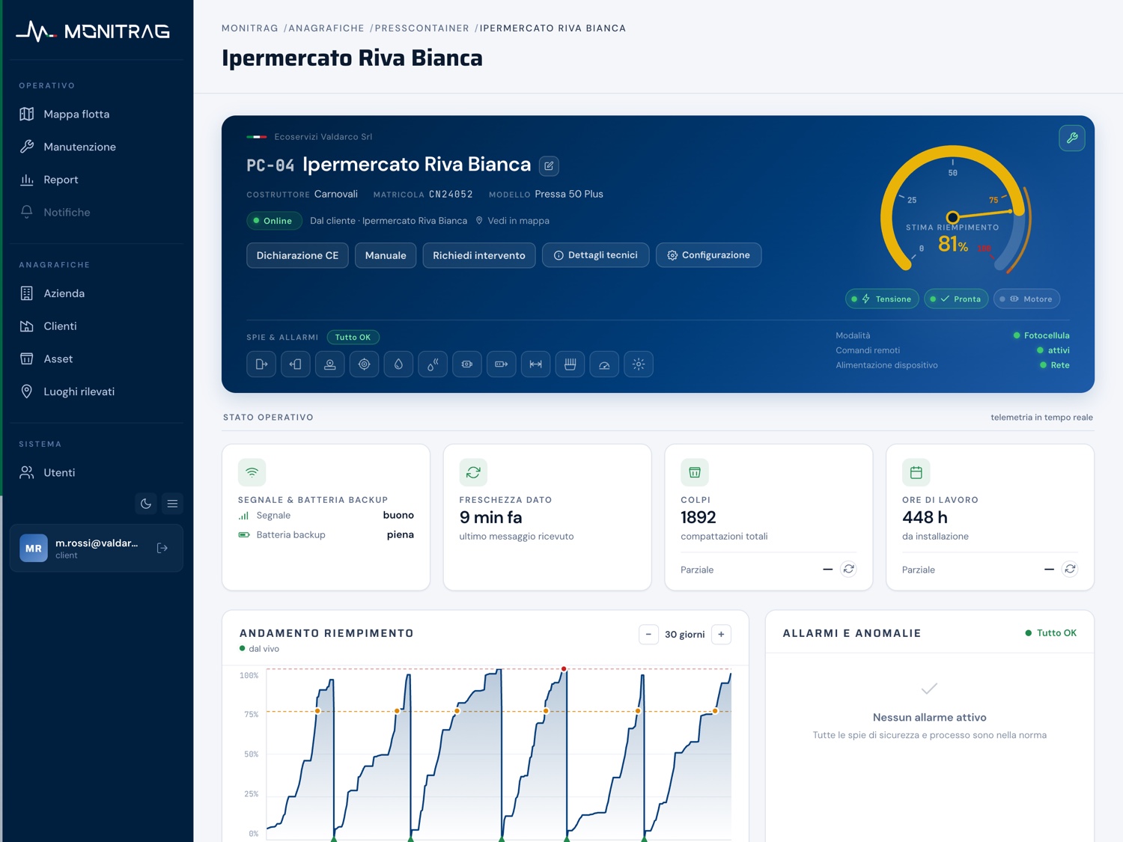Toggle dark mode with the moon icon

pyautogui.click(x=146, y=504)
